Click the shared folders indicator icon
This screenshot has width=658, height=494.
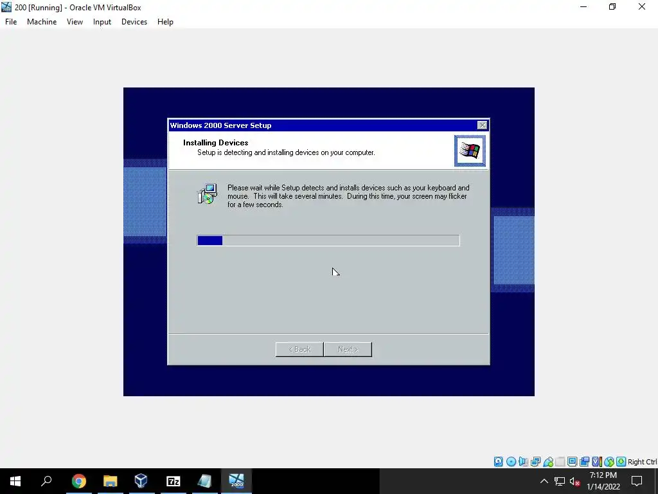(x=560, y=462)
